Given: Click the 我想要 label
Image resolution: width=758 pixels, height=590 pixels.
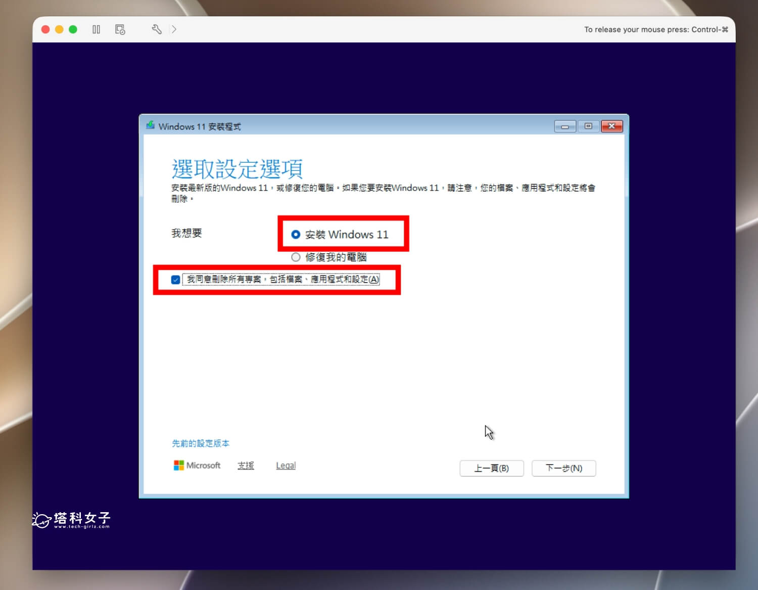Looking at the screenshot, I should click(186, 233).
